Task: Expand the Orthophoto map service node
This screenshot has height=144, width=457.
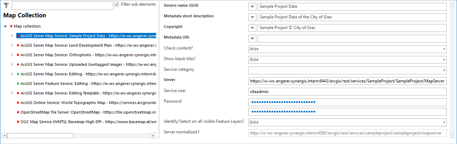Action: coord(12,55)
